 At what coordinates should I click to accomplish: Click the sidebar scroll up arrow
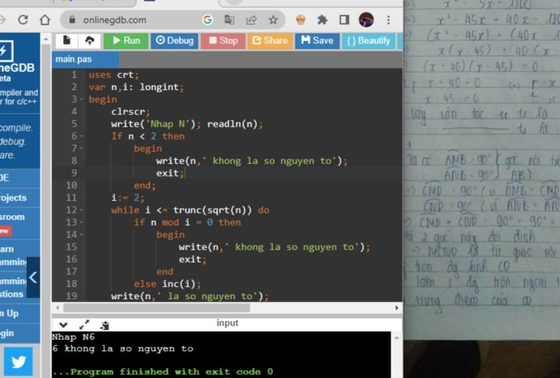tap(46, 39)
